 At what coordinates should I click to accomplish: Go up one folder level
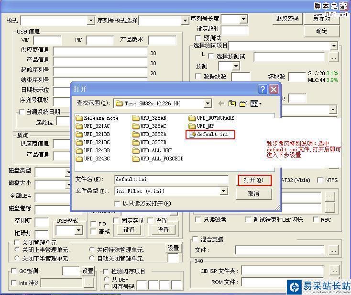232,103
